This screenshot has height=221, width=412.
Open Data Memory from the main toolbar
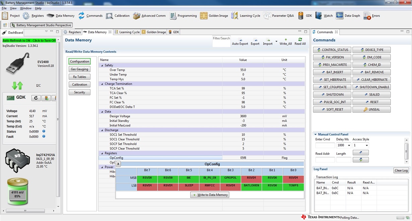[x=61, y=16]
